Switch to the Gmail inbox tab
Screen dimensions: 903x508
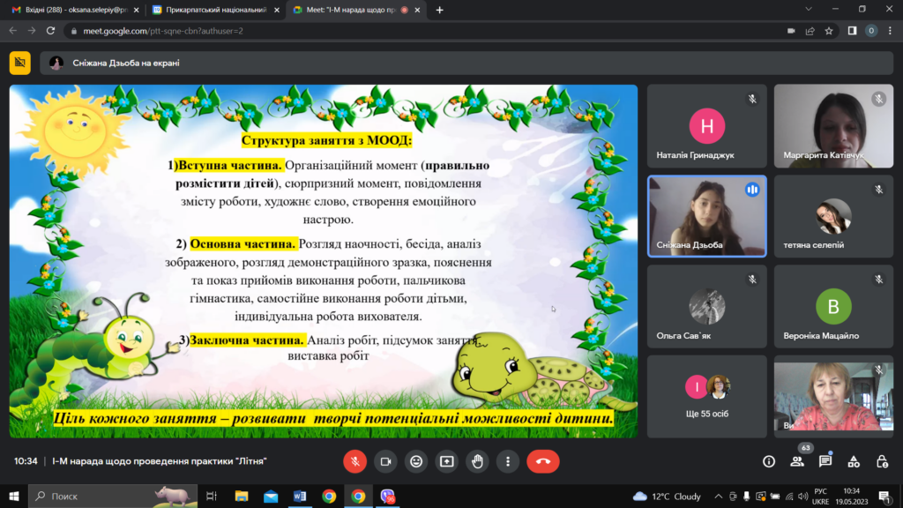pyautogui.click(x=76, y=10)
